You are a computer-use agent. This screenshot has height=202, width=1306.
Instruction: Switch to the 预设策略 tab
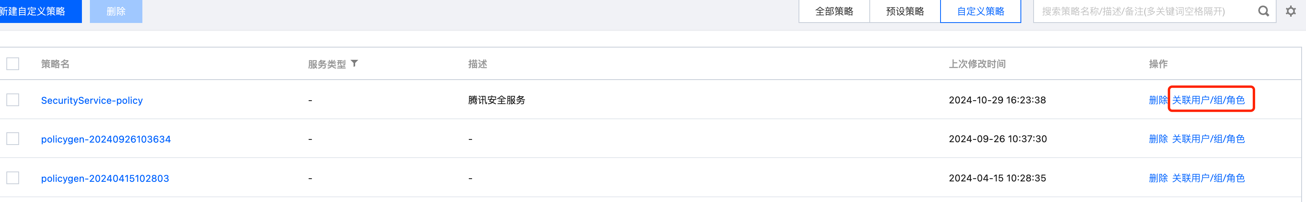(x=904, y=11)
